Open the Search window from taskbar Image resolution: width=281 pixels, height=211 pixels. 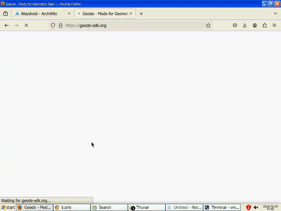pos(109,207)
